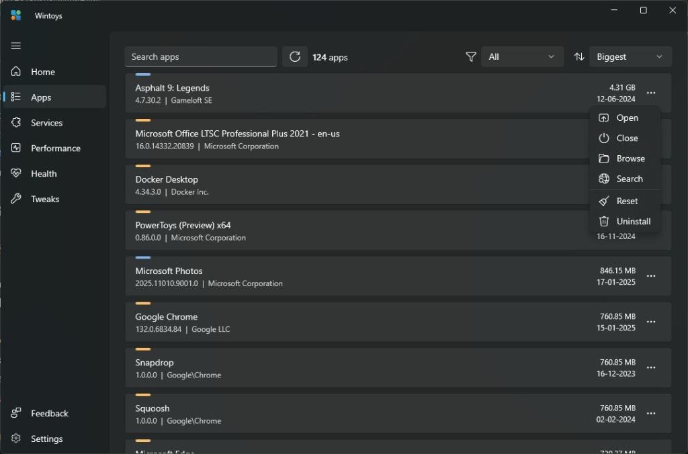Open the three-dot menu for Microsoft Photos
Screen dimensions: 688x454
click(x=650, y=276)
